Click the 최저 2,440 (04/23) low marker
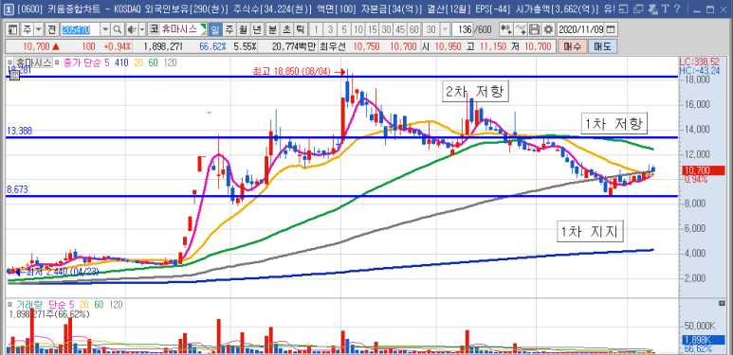The image size is (733, 355). 57,272
